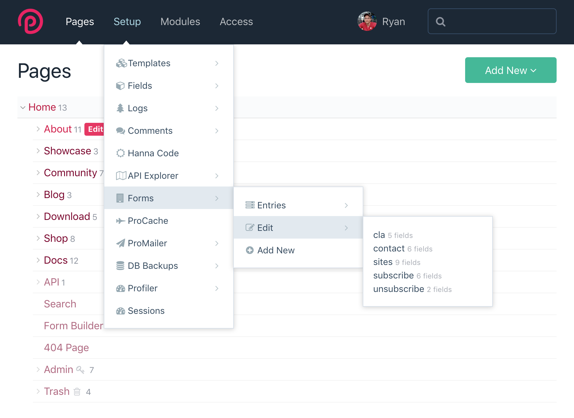Collapse the Home tree chevron
The width and height of the screenshot is (574, 418).
(x=23, y=107)
